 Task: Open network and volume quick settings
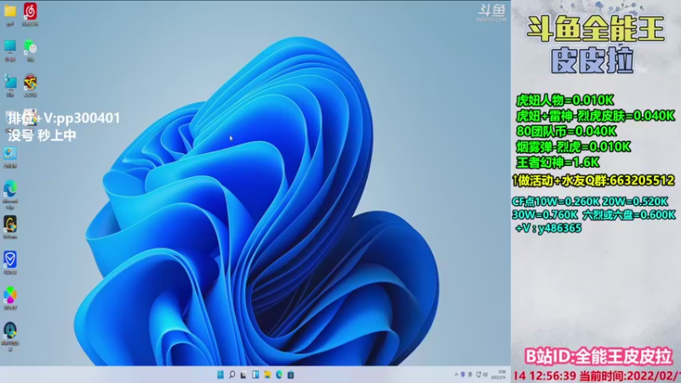click(x=482, y=374)
